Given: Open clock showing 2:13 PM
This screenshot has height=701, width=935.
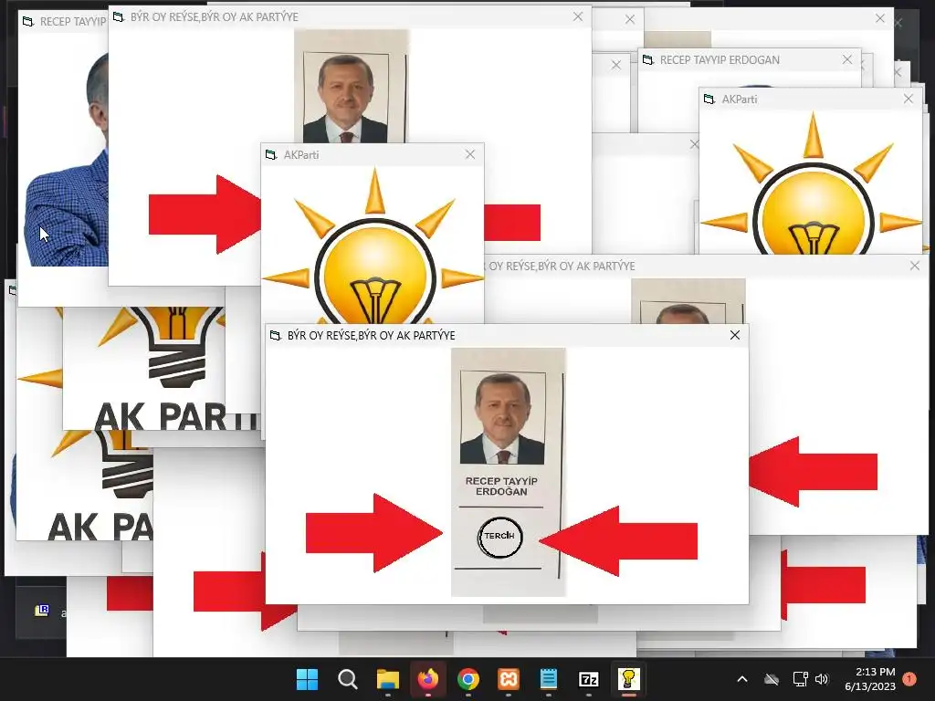Looking at the screenshot, I should 870,679.
